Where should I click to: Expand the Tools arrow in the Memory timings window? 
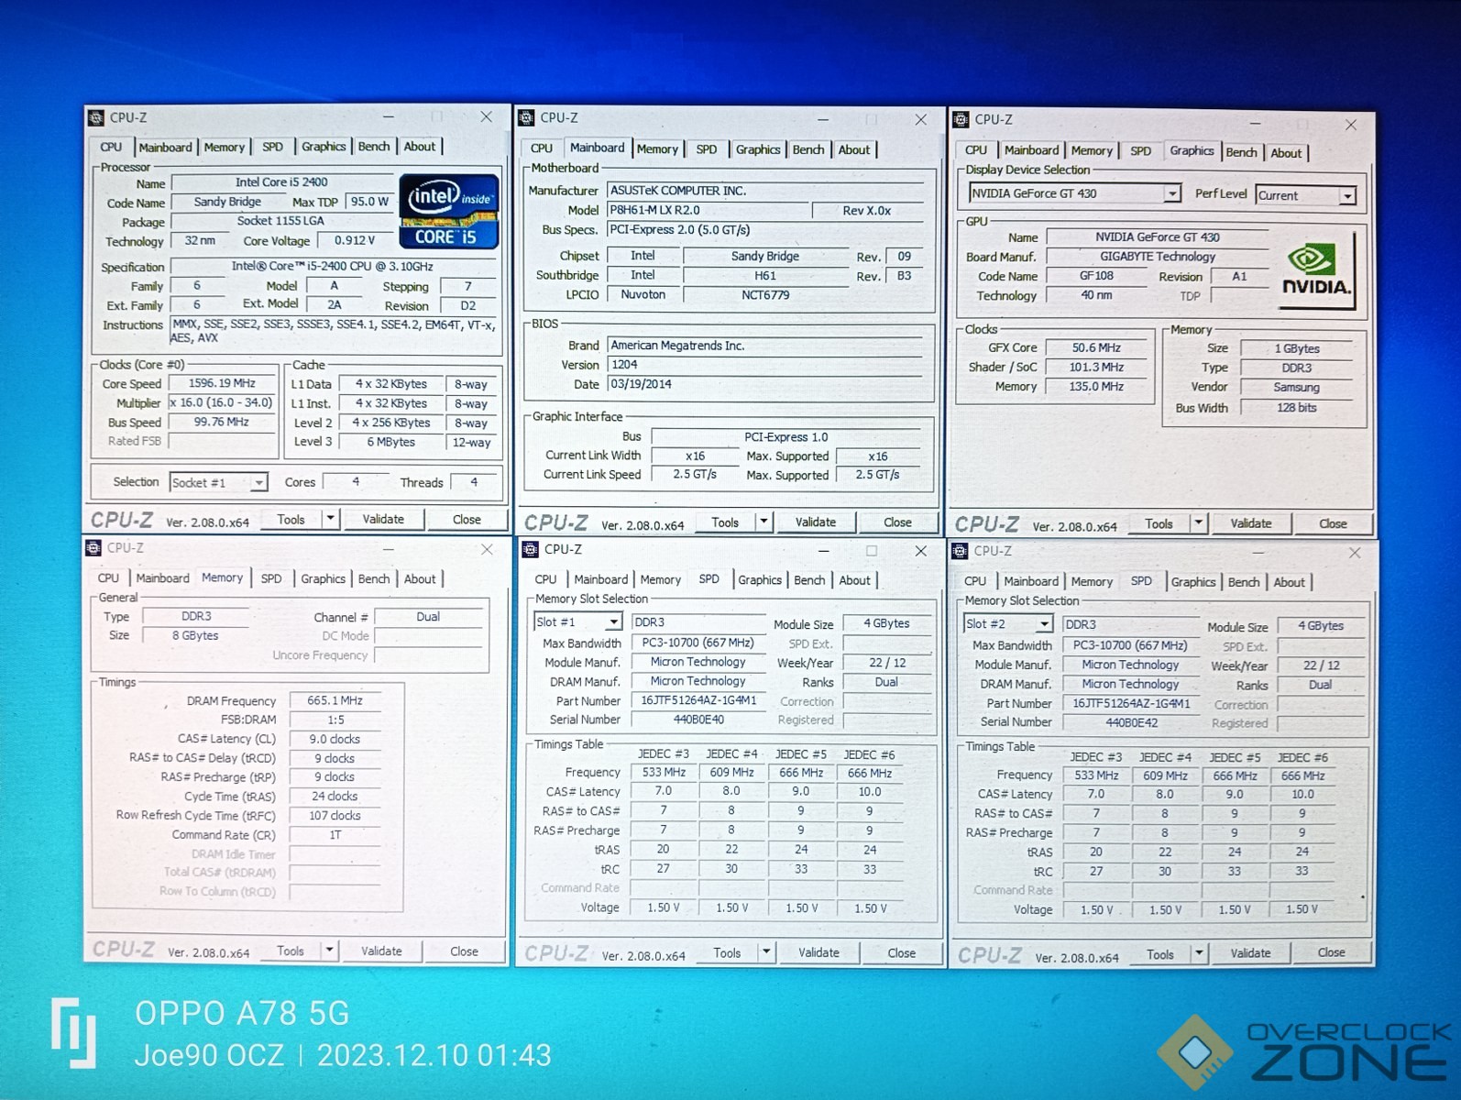pos(329,951)
